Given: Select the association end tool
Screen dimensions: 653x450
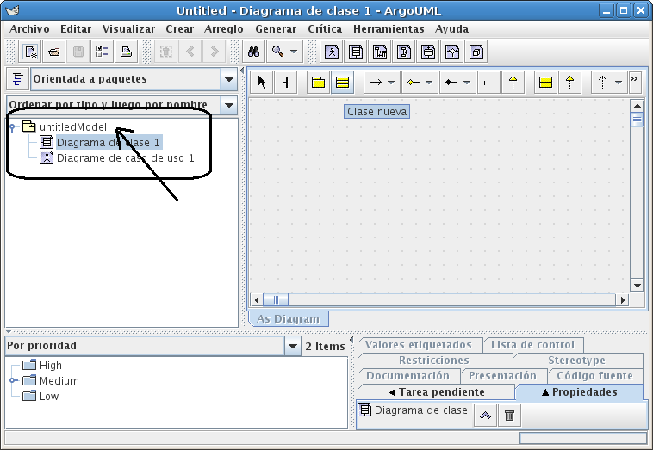Looking at the screenshot, I should [x=489, y=83].
